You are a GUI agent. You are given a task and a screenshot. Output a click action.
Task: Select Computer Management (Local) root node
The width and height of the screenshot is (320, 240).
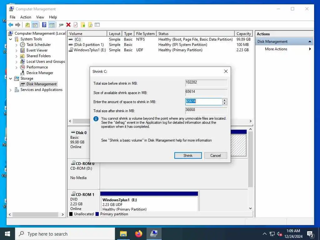[x=40, y=33]
